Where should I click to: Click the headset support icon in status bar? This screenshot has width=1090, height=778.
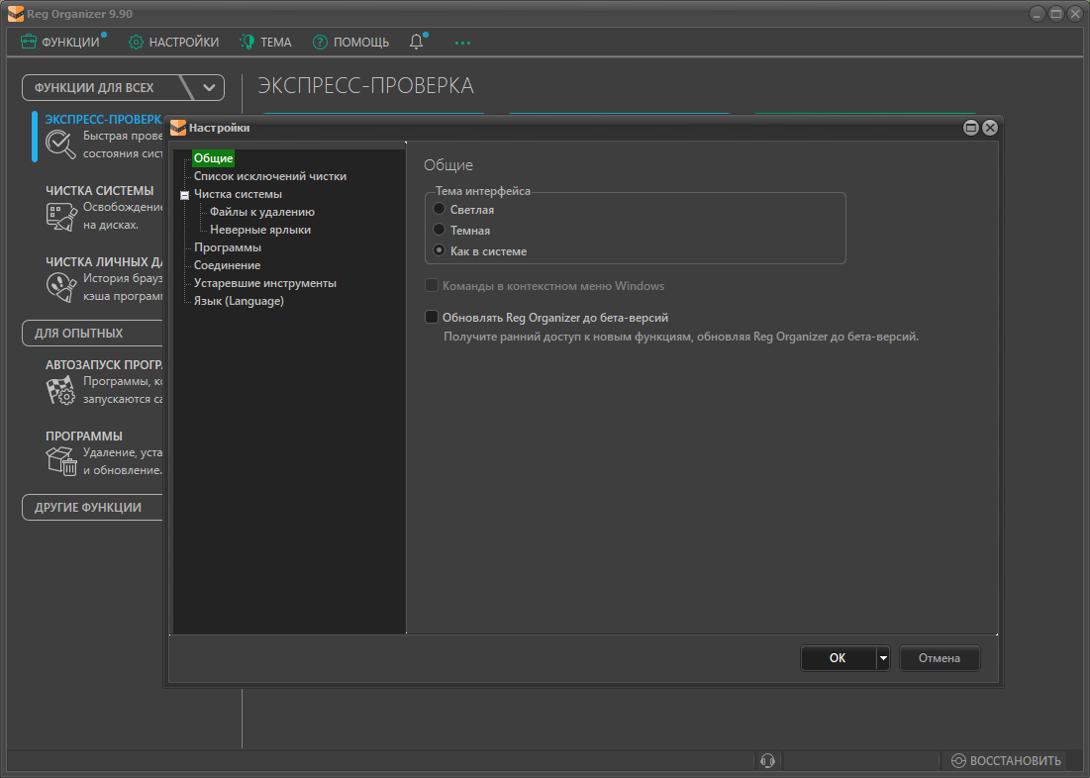(x=767, y=760)
